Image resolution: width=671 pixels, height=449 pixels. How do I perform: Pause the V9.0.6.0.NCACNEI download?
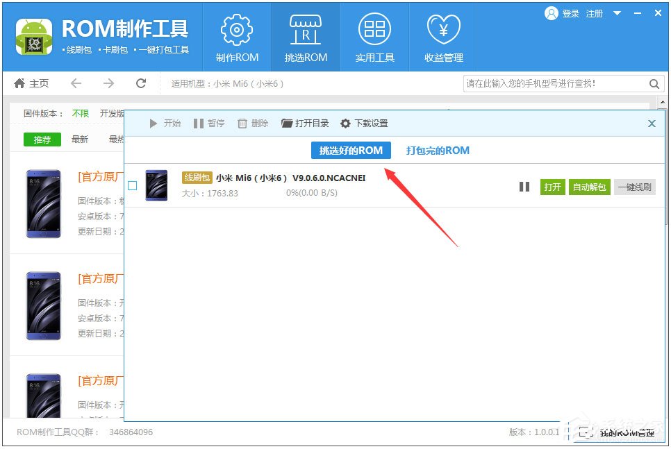click(524, 187)
